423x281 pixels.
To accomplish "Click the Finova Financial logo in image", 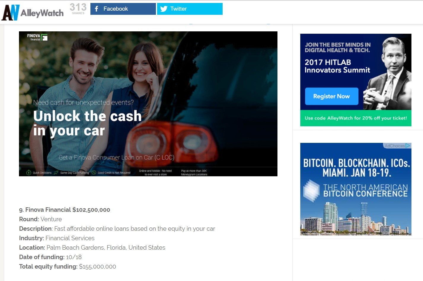I will (37, 37).
